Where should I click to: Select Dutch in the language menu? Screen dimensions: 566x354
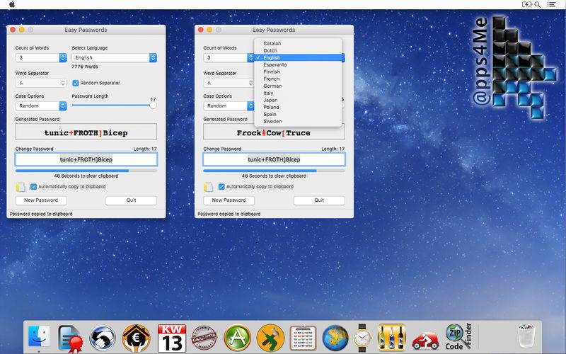point(298,50)
